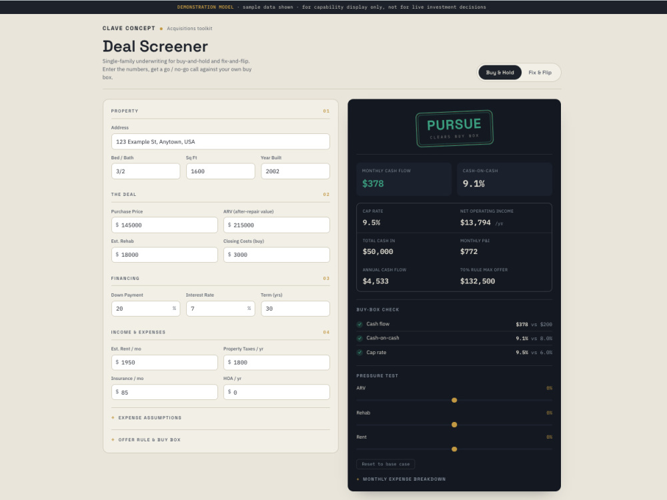The image size is (667, 500).
Task: Click the Acquisitions toolkit label
Action: [x=189, y=29]
